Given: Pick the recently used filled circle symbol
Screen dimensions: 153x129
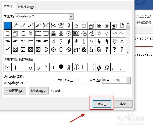Looking at the screenshot, I should pyautogui.click(x=61, y=67).
